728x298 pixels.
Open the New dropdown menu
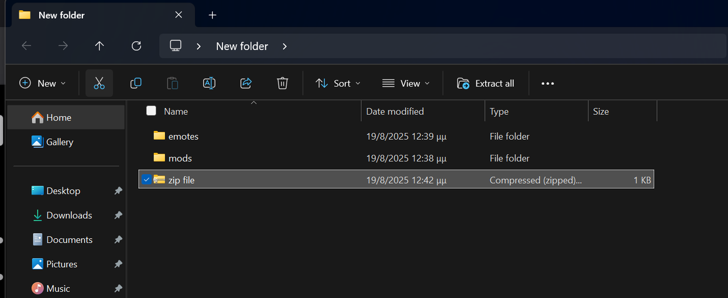point(43,83)
